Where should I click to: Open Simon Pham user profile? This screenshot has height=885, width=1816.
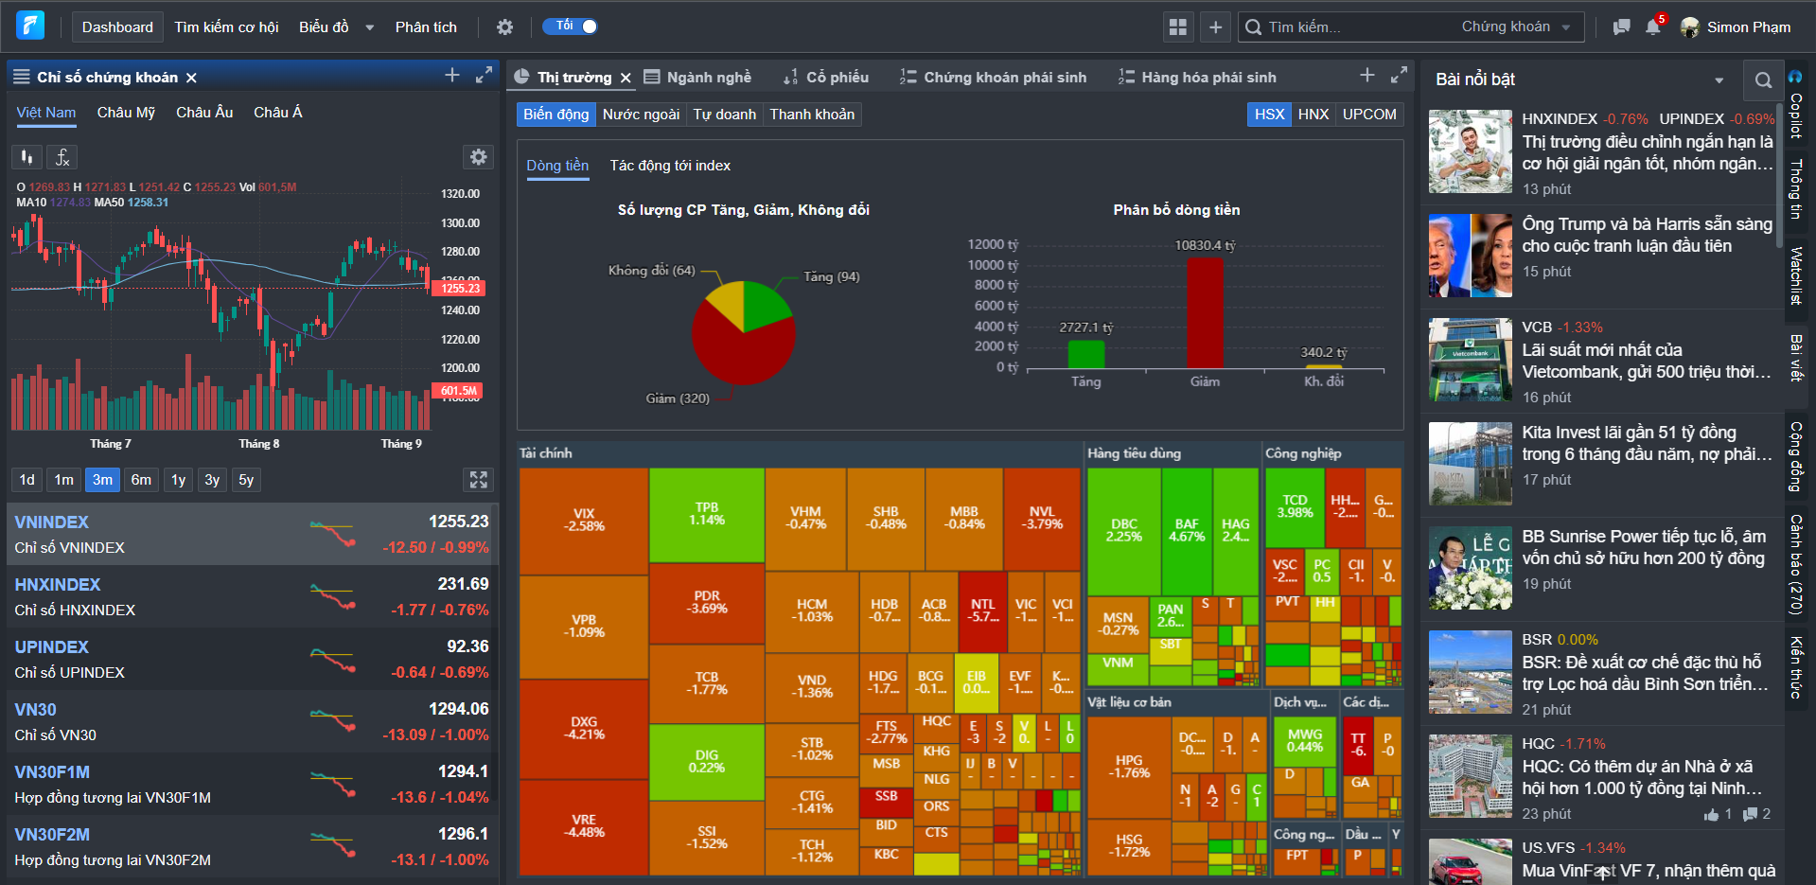1737,27
